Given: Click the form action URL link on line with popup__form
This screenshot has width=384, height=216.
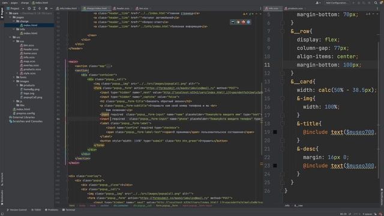Looking at the screenshot, I should click(180, 88).
